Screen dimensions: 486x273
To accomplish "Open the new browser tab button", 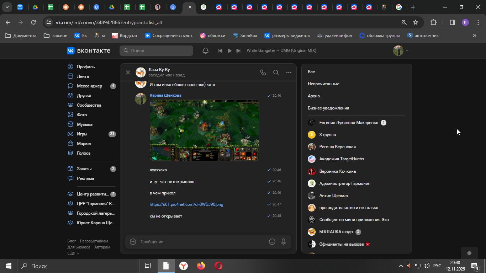I will pos(413,7).
